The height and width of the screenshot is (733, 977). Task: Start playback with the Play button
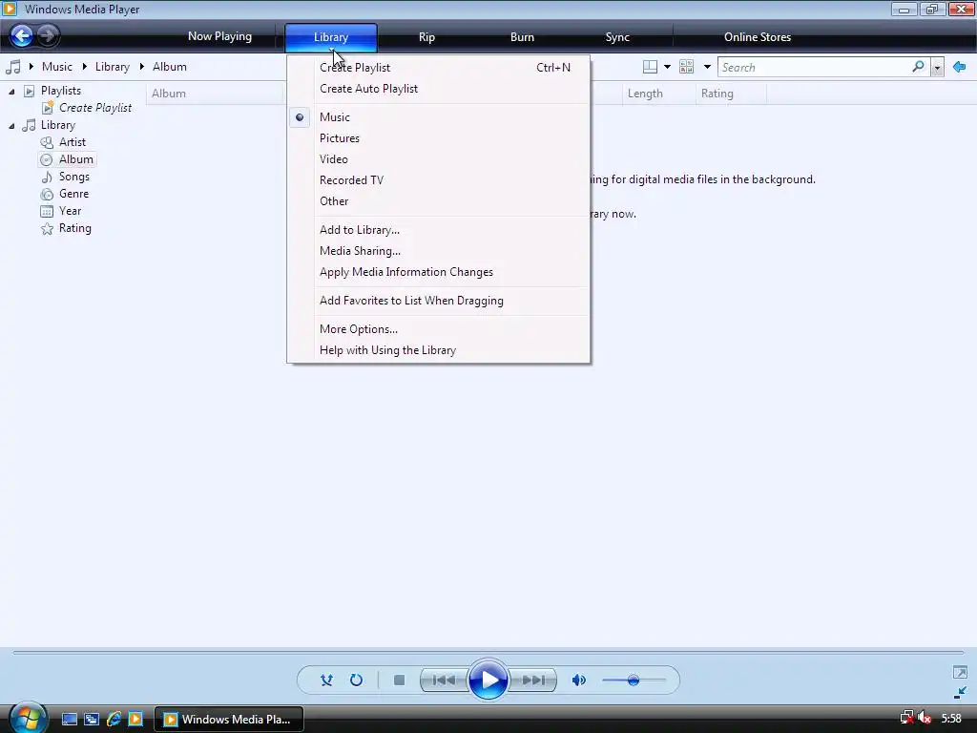[488, 680]
